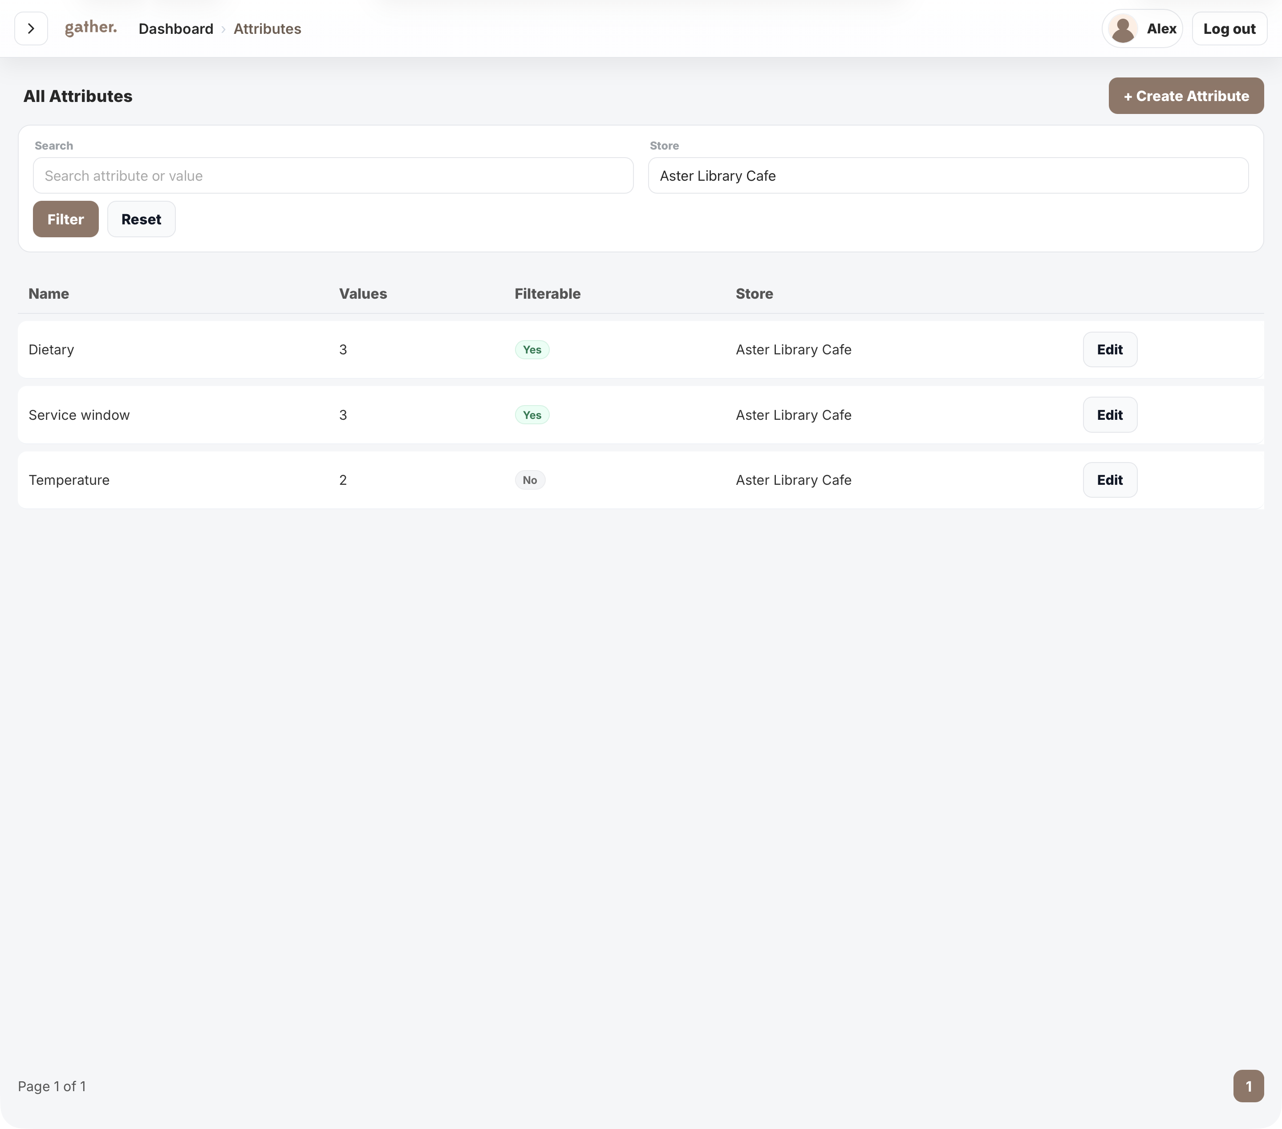Click the All Attributes heading
This screenshot has width=1282, height=1129.
(78, 96)
